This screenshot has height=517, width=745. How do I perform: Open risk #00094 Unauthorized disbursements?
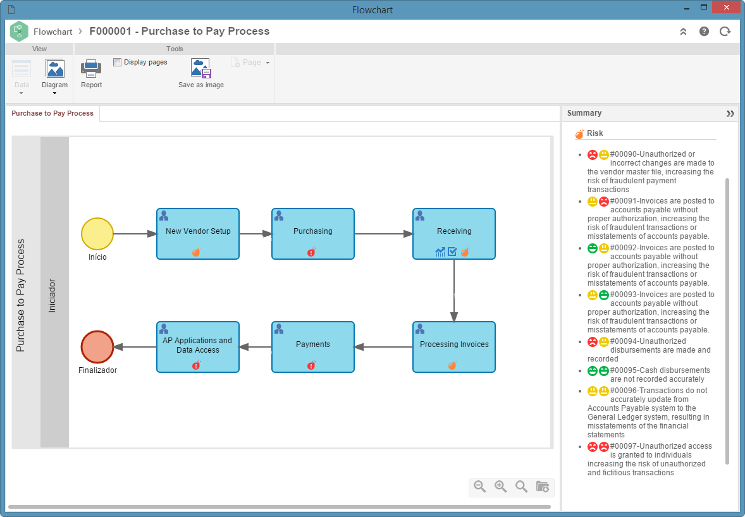point(649,350)
